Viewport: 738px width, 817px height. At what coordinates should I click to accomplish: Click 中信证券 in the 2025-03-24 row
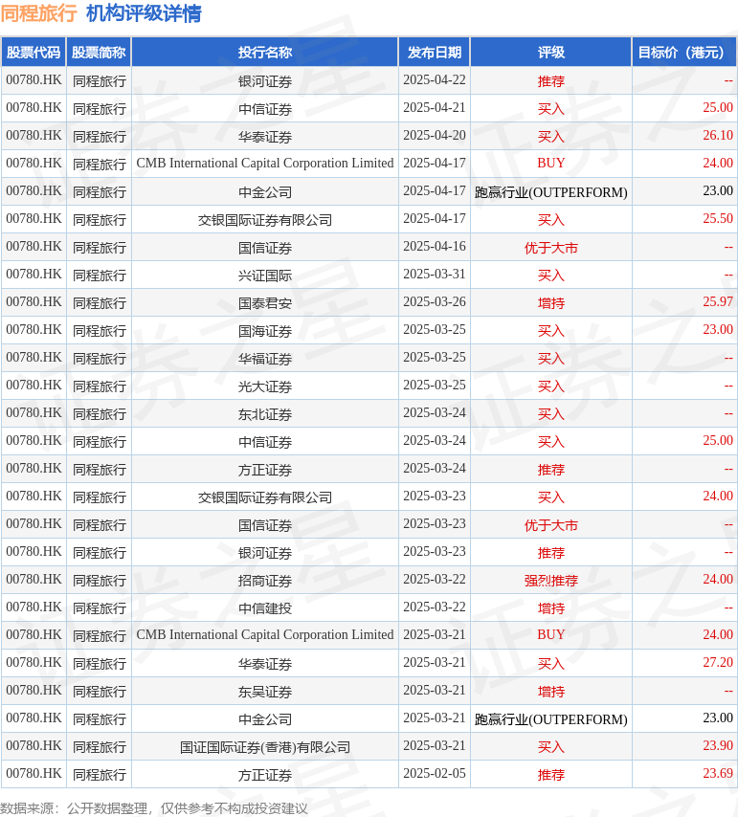(265, 442)
